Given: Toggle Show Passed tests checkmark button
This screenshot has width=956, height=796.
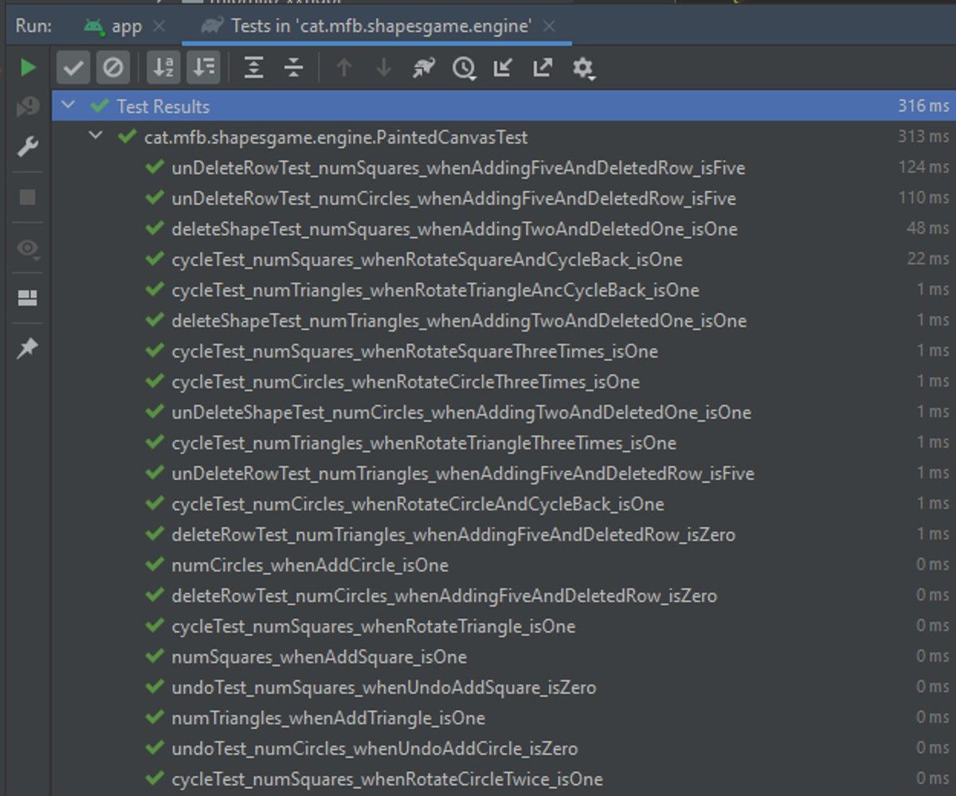Looking at the screenshot, I should pyautogui.click(x=72, y=68).
